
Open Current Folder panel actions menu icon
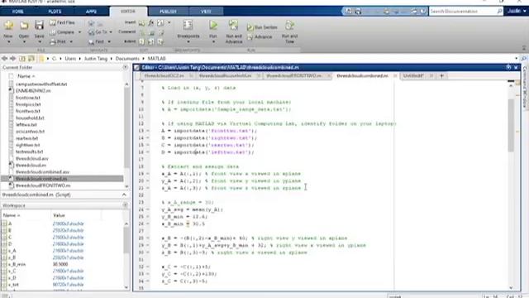[125, 68]
